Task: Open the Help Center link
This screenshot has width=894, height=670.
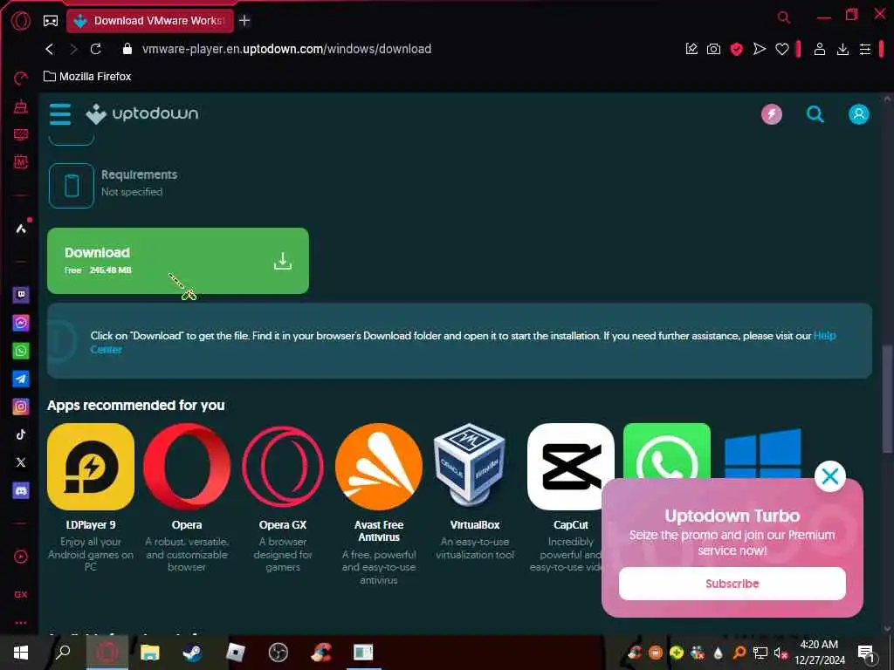Action: [x=824, y=336]
